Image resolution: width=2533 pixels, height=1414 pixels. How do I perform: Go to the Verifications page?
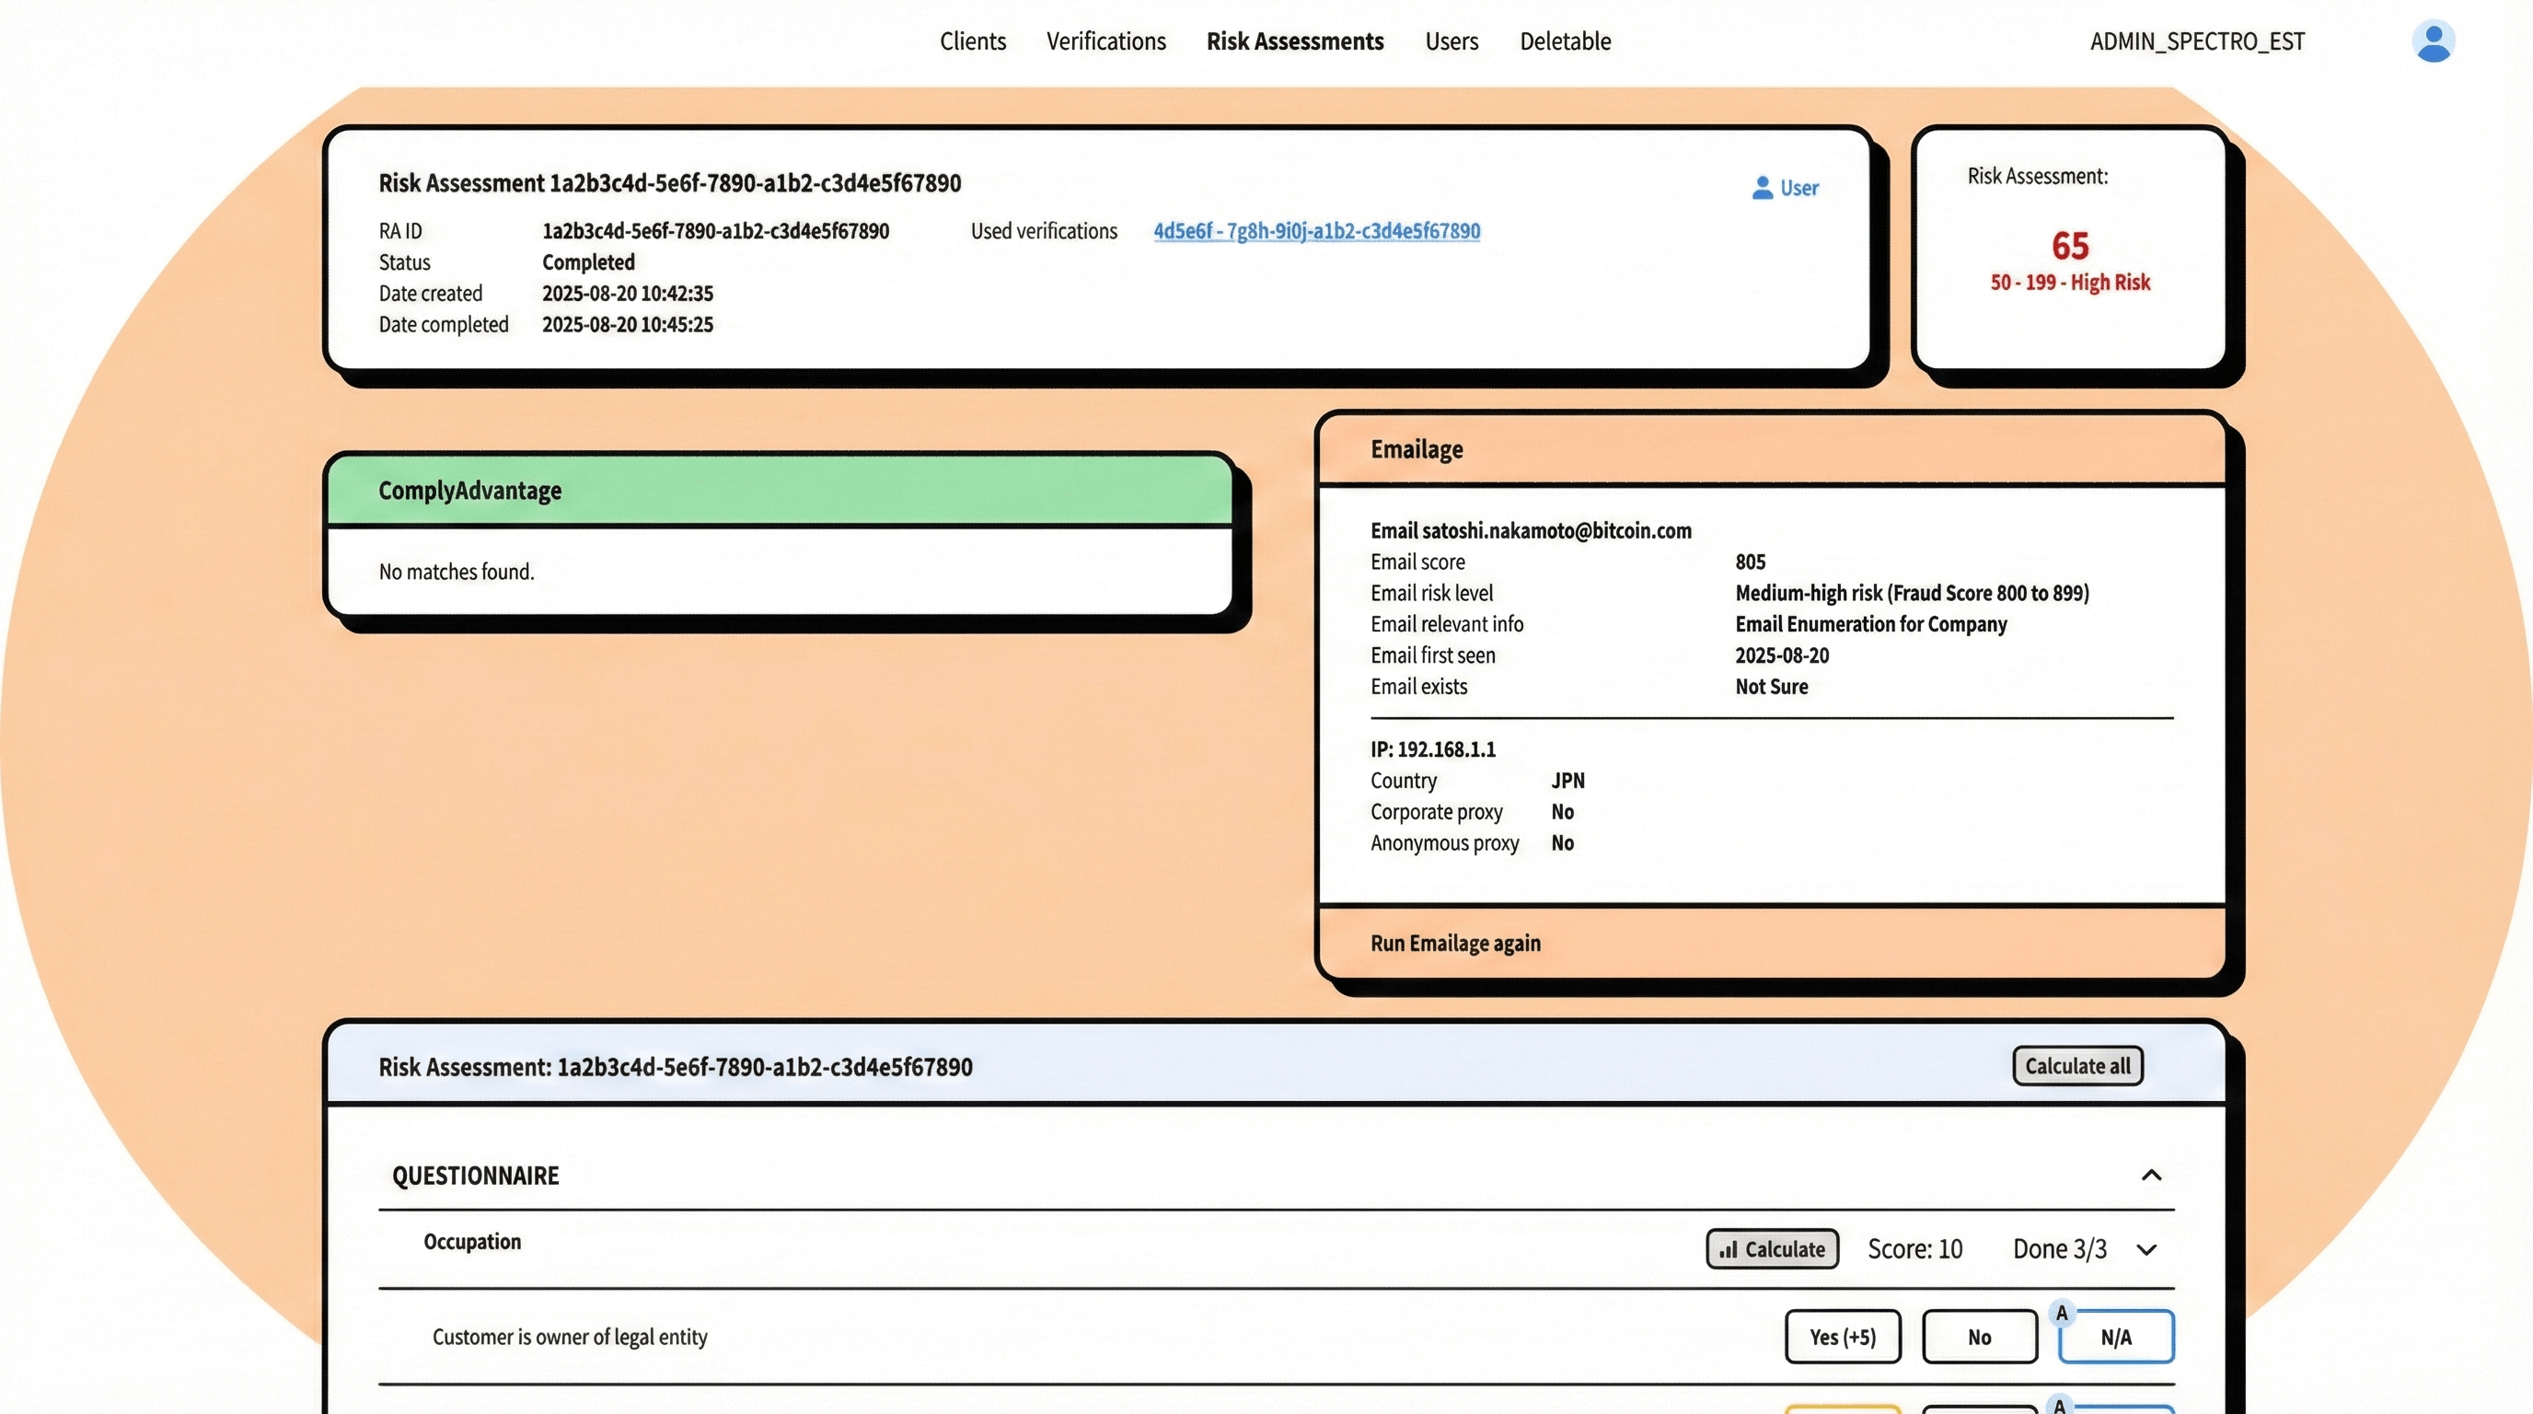click(x=1106, y=41)
